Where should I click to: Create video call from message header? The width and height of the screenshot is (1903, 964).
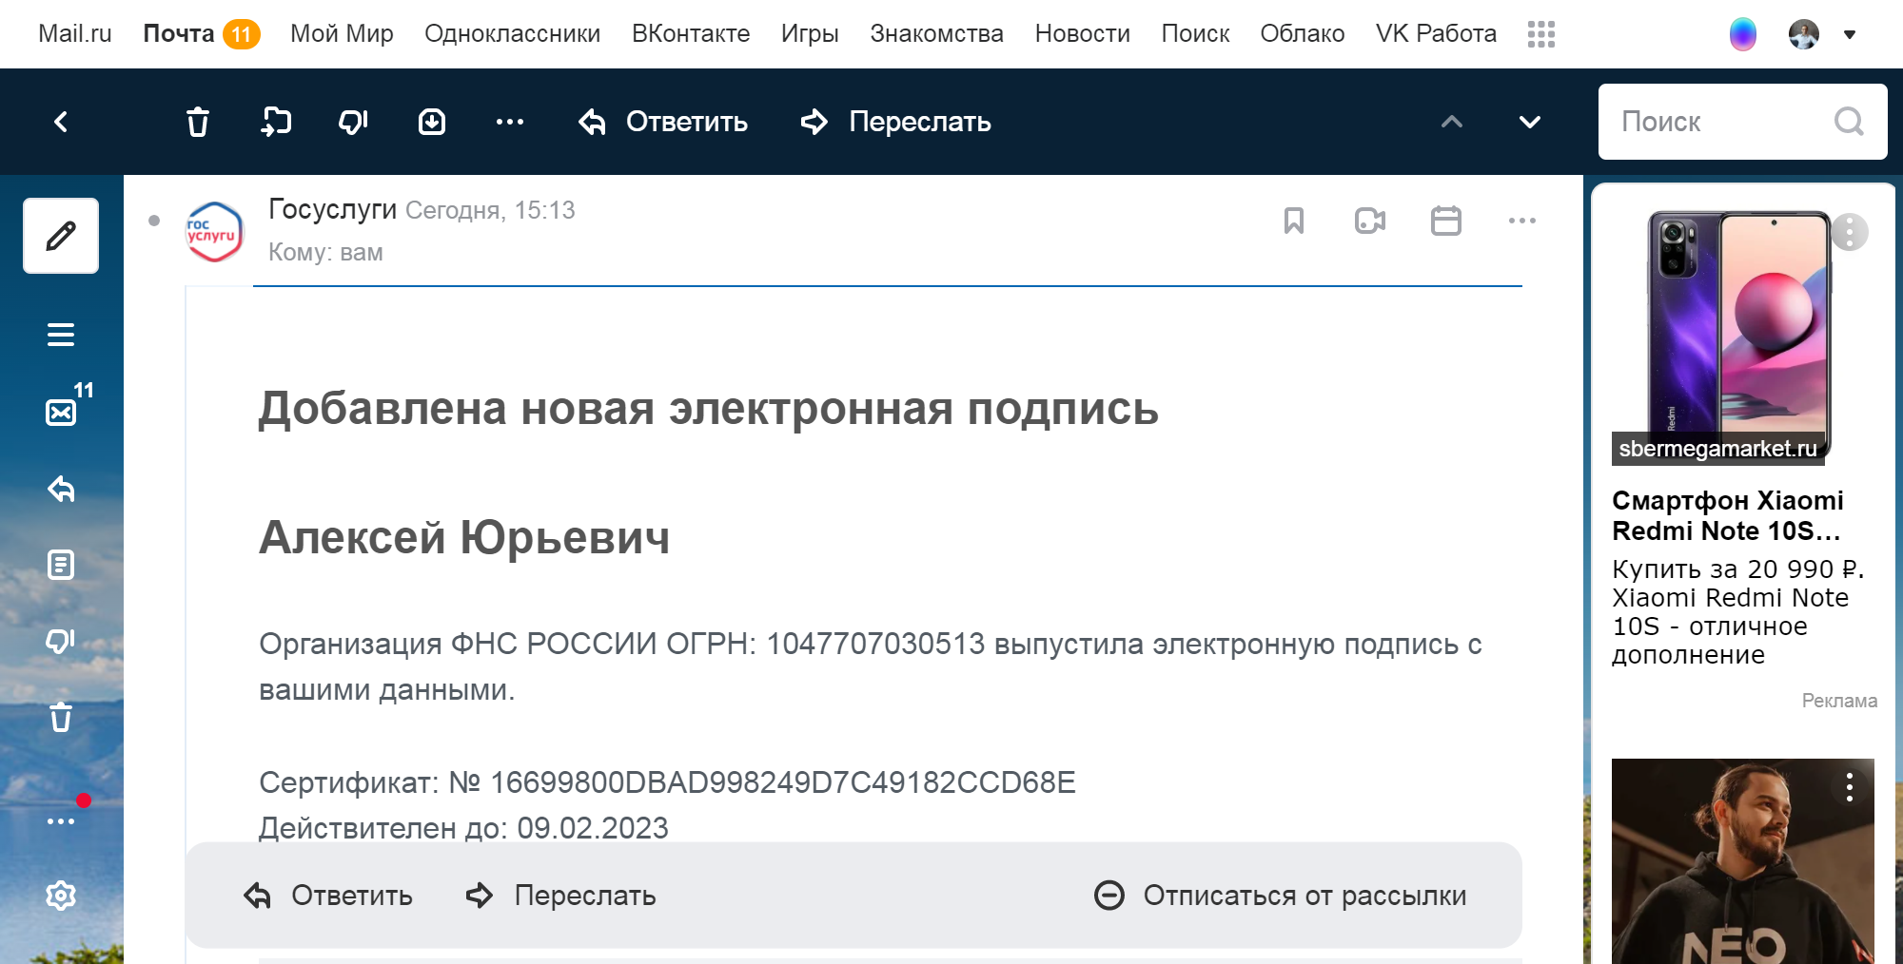pyautogui.click(x=1370, y=221)
